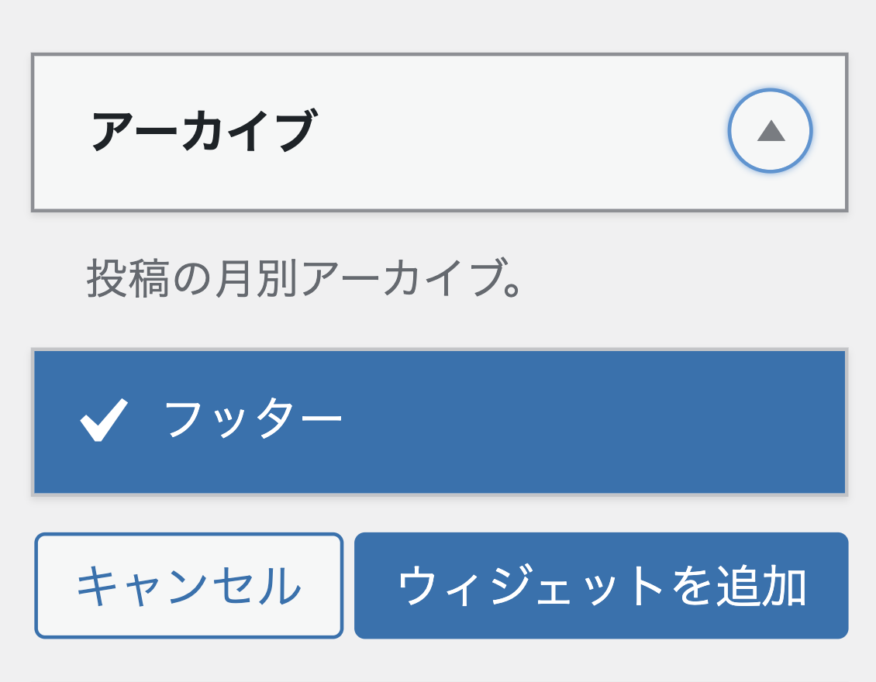876x682 pixels.
Task: Click the フッター label text
Action: pos(253,420)
